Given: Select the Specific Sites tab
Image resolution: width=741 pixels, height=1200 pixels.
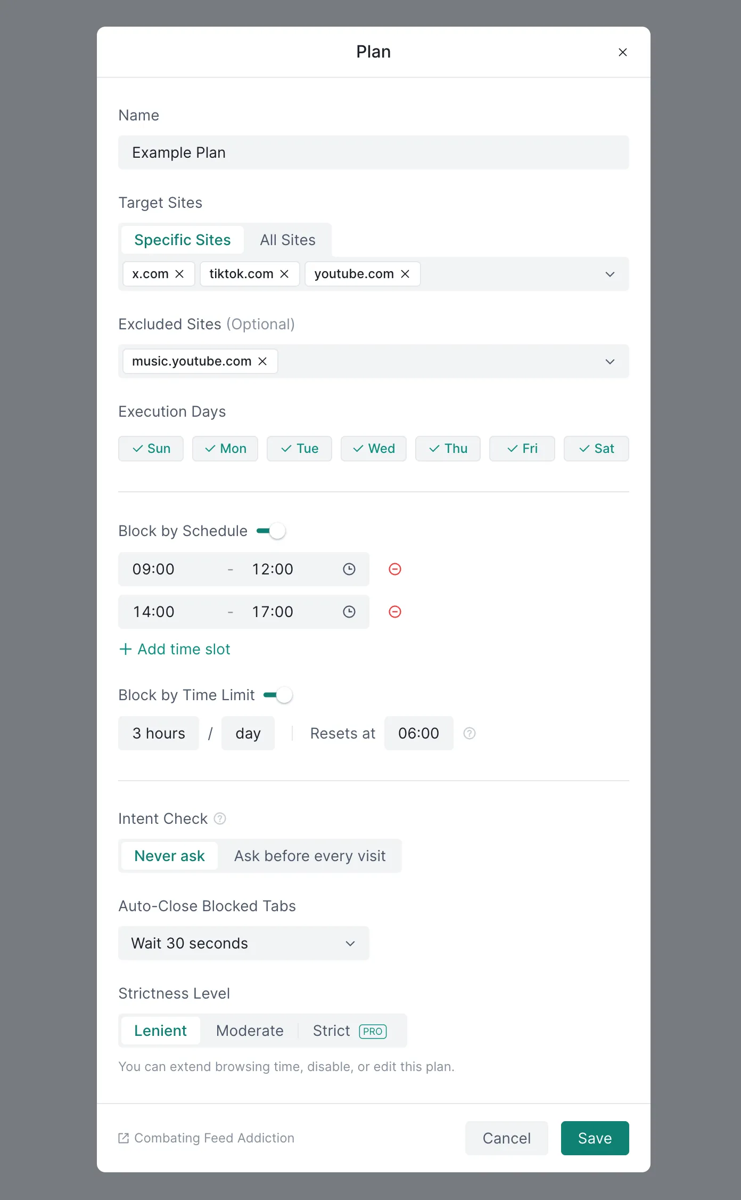Looking at the screenshot, I should 183,240.
